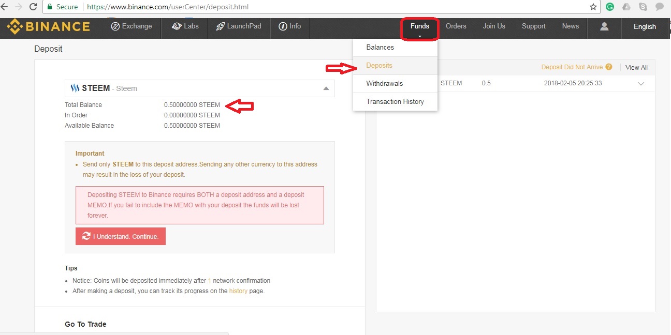Go to Join Us
This screenshot has width=671, height=335.
(494, 26)
